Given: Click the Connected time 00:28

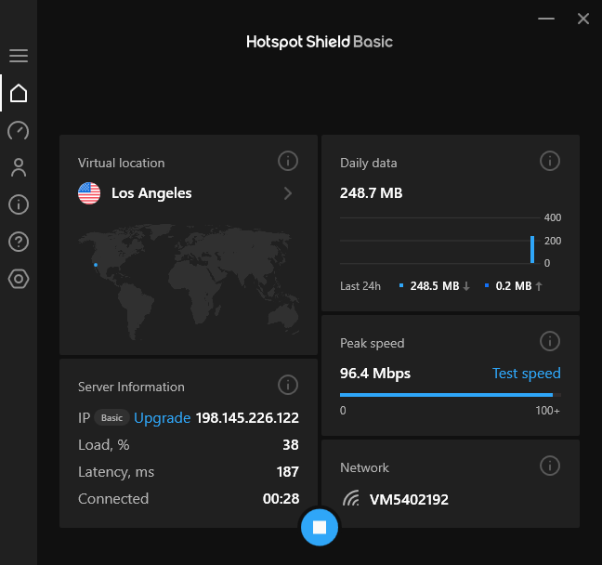Looking at the screenshot, I should [281, 498].
